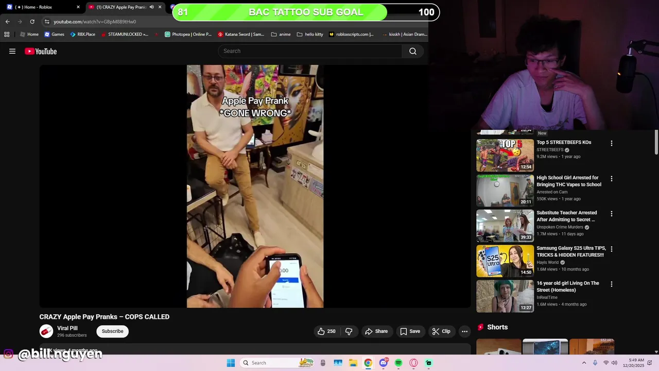
Task: Go back with browser back arrow
Action: click(7, 22)
